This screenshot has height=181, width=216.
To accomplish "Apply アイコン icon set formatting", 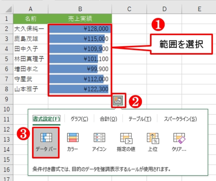I will tap(99, 142).
